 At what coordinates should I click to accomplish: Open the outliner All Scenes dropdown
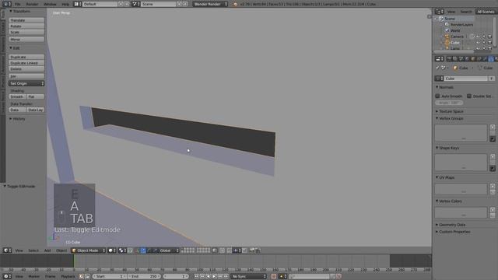pyautogui.click(x=486, y=12)
